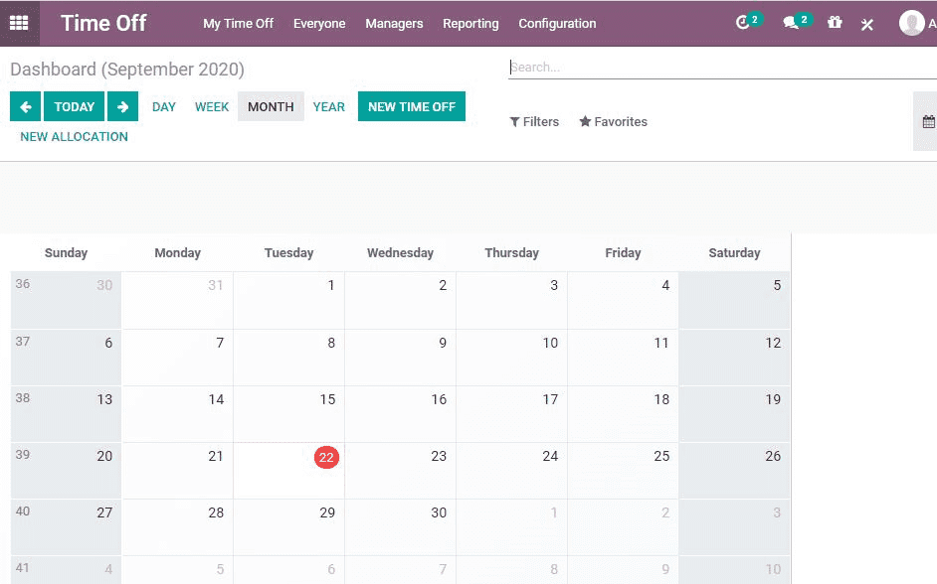This screenshot has height=584, width=937.
Task: Select Friday September 25 cell
Action: click(x=623, y=471)
